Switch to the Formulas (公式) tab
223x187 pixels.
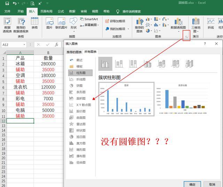tap(61, 11)
